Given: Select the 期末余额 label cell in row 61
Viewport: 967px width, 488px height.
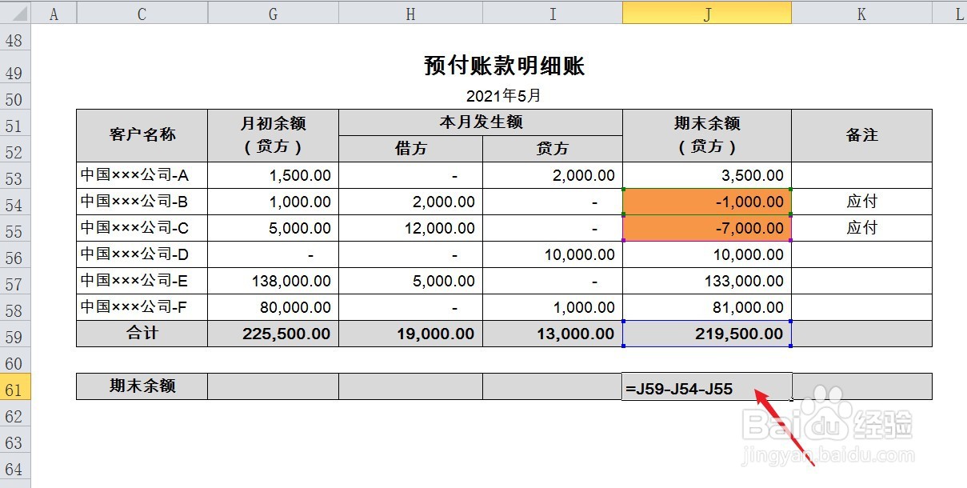Looking at the screenshot, I should tap(141, 386).
